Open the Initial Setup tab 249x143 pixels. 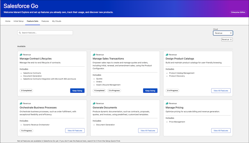coord(18,21)
